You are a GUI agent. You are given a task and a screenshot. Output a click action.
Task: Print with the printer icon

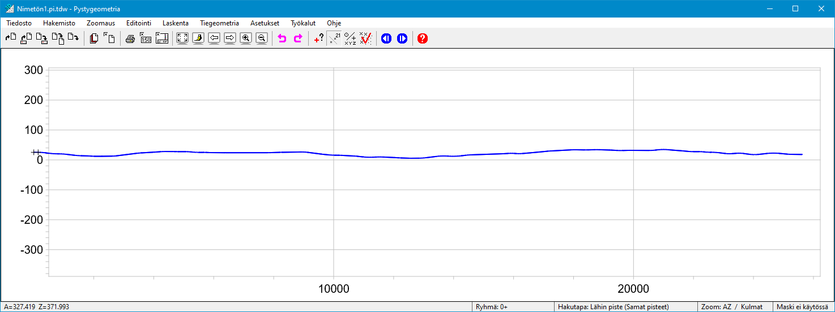(x=130, y=38)
